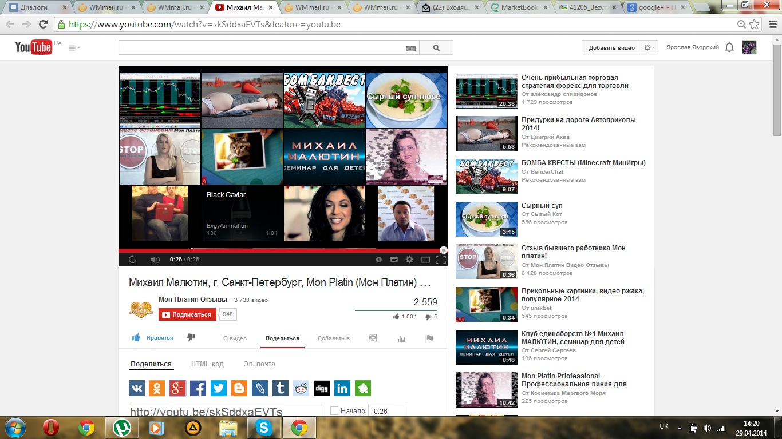Open player quality settings gear
782x439 pixels.
[x=409, y=260]
